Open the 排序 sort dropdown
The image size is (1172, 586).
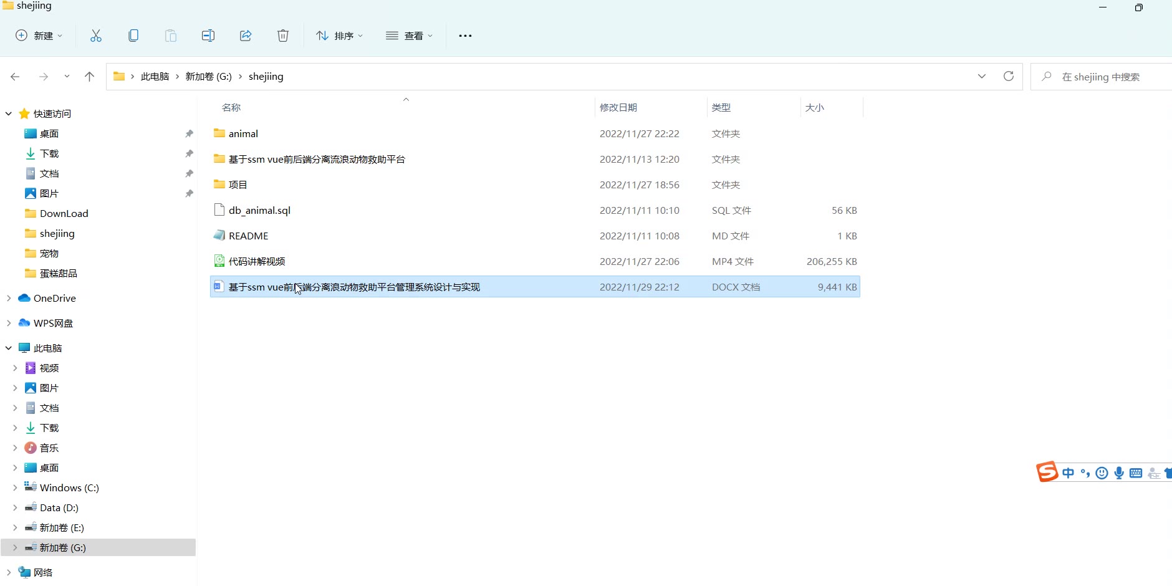[339, 36]
